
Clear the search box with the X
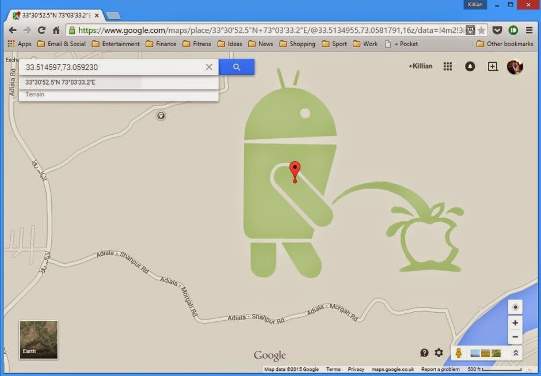tap(209, 67)
